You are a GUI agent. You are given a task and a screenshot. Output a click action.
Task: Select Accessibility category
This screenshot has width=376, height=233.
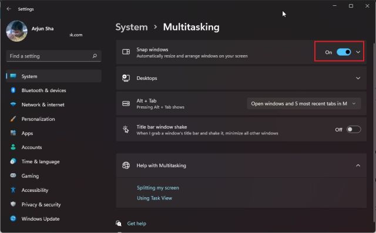(53, 190)
